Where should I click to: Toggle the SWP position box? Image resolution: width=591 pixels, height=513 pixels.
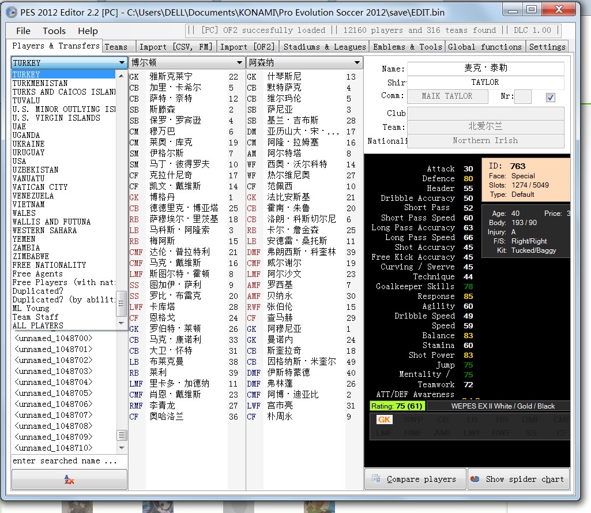point(413,420)
